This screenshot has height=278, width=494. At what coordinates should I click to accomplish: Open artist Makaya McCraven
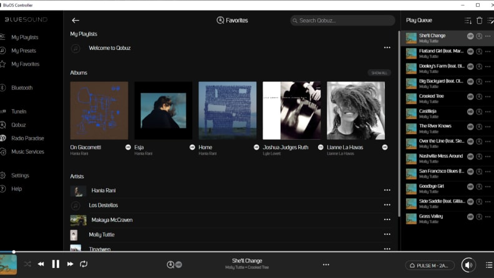[x=112, y=220]
